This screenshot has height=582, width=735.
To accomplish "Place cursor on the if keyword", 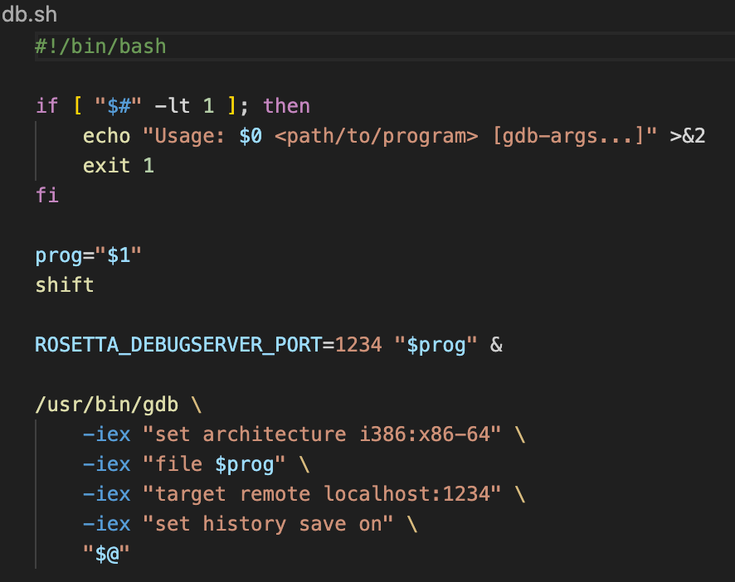I will pyautogui.click(x=46, y=105).
